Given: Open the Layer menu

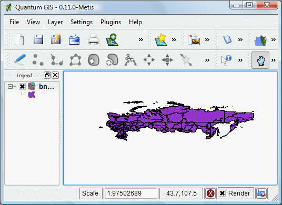Looking at the screenshot, I should pyautogui.click(x=55, y=22).
